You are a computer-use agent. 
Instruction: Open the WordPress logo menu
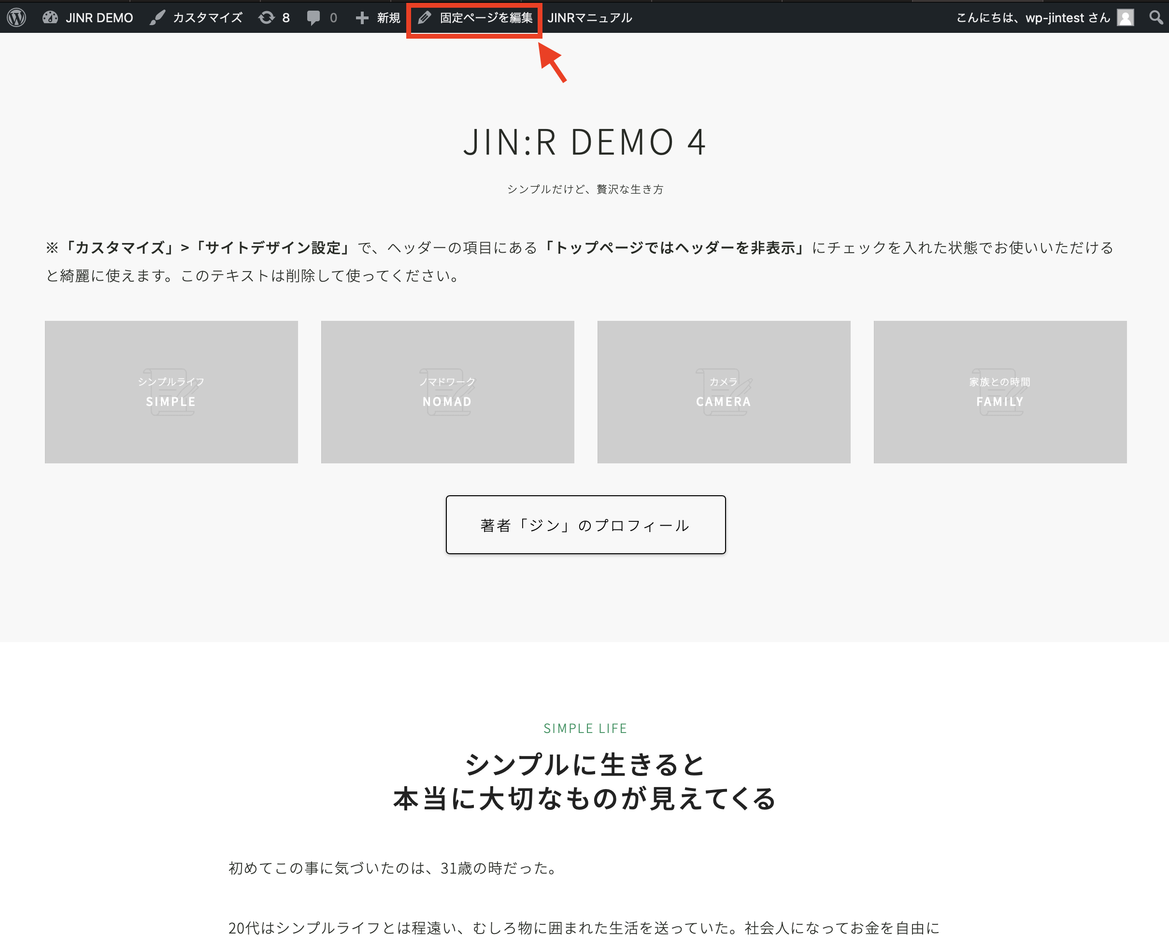(17, 17)
